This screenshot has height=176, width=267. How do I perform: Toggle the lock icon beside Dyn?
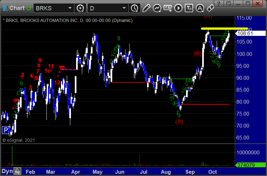17,171
